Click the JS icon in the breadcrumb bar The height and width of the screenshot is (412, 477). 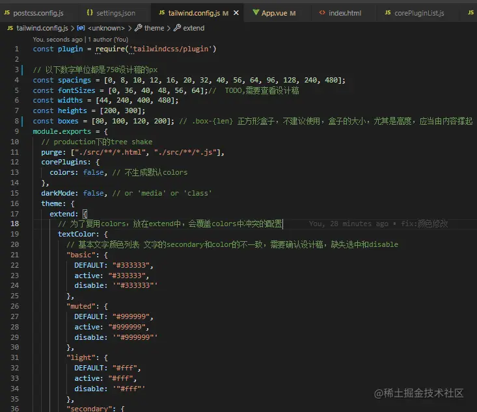point(10,28)
